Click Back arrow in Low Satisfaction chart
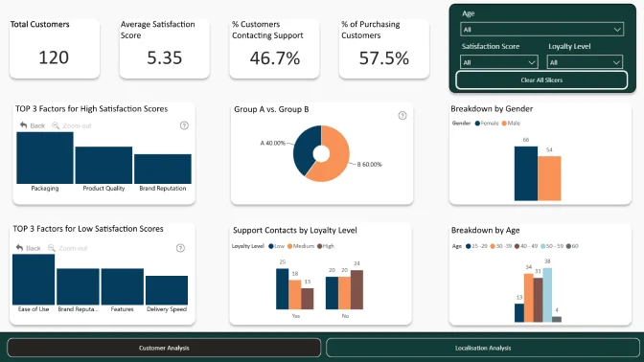Screen dimensions: 644x362 [x=20, y=247]
